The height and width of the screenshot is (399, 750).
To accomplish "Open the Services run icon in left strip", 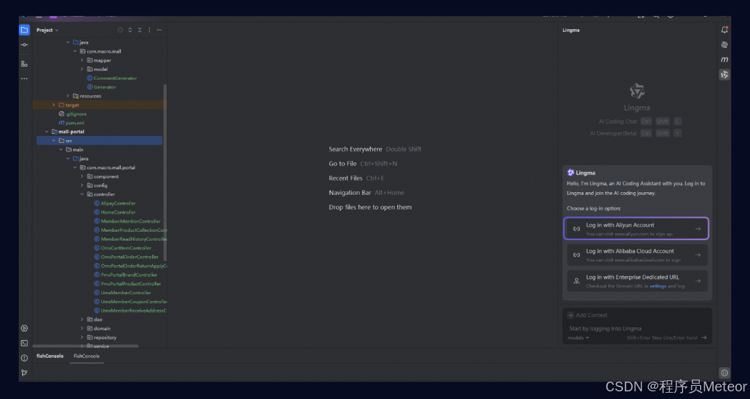I will coord(24,328).
